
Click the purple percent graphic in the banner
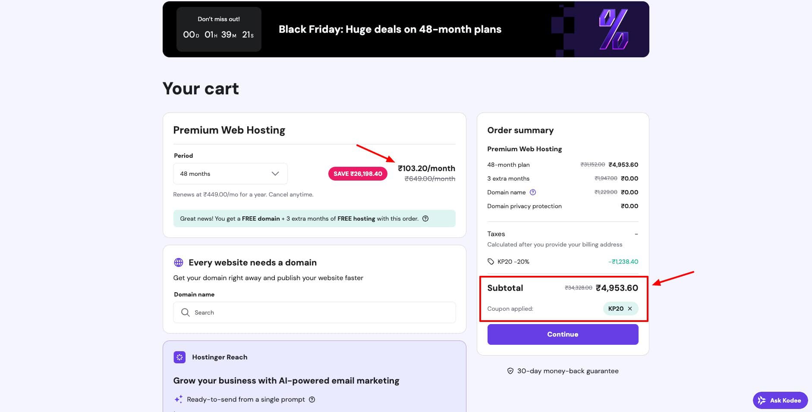(x=613, y=29)
